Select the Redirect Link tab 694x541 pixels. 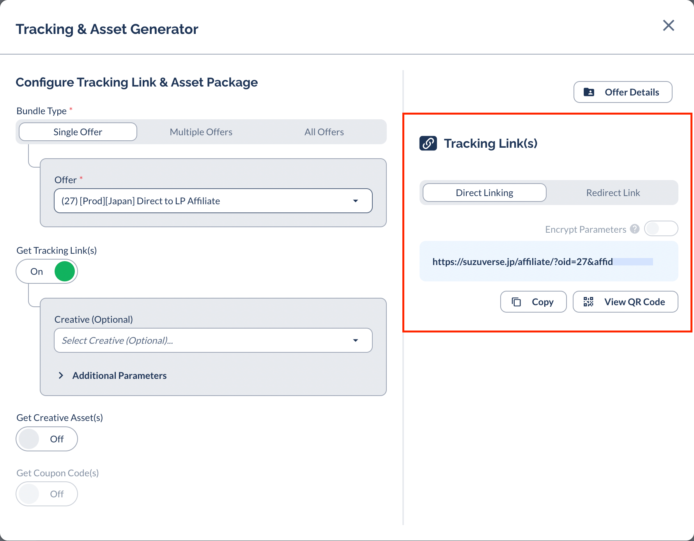tap(613, 193)
